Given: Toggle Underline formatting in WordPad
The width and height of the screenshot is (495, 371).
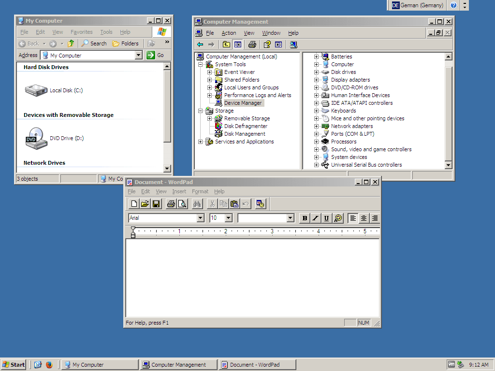Looking at the screenshot, I should pyautogui.click(x=326, y=218).
